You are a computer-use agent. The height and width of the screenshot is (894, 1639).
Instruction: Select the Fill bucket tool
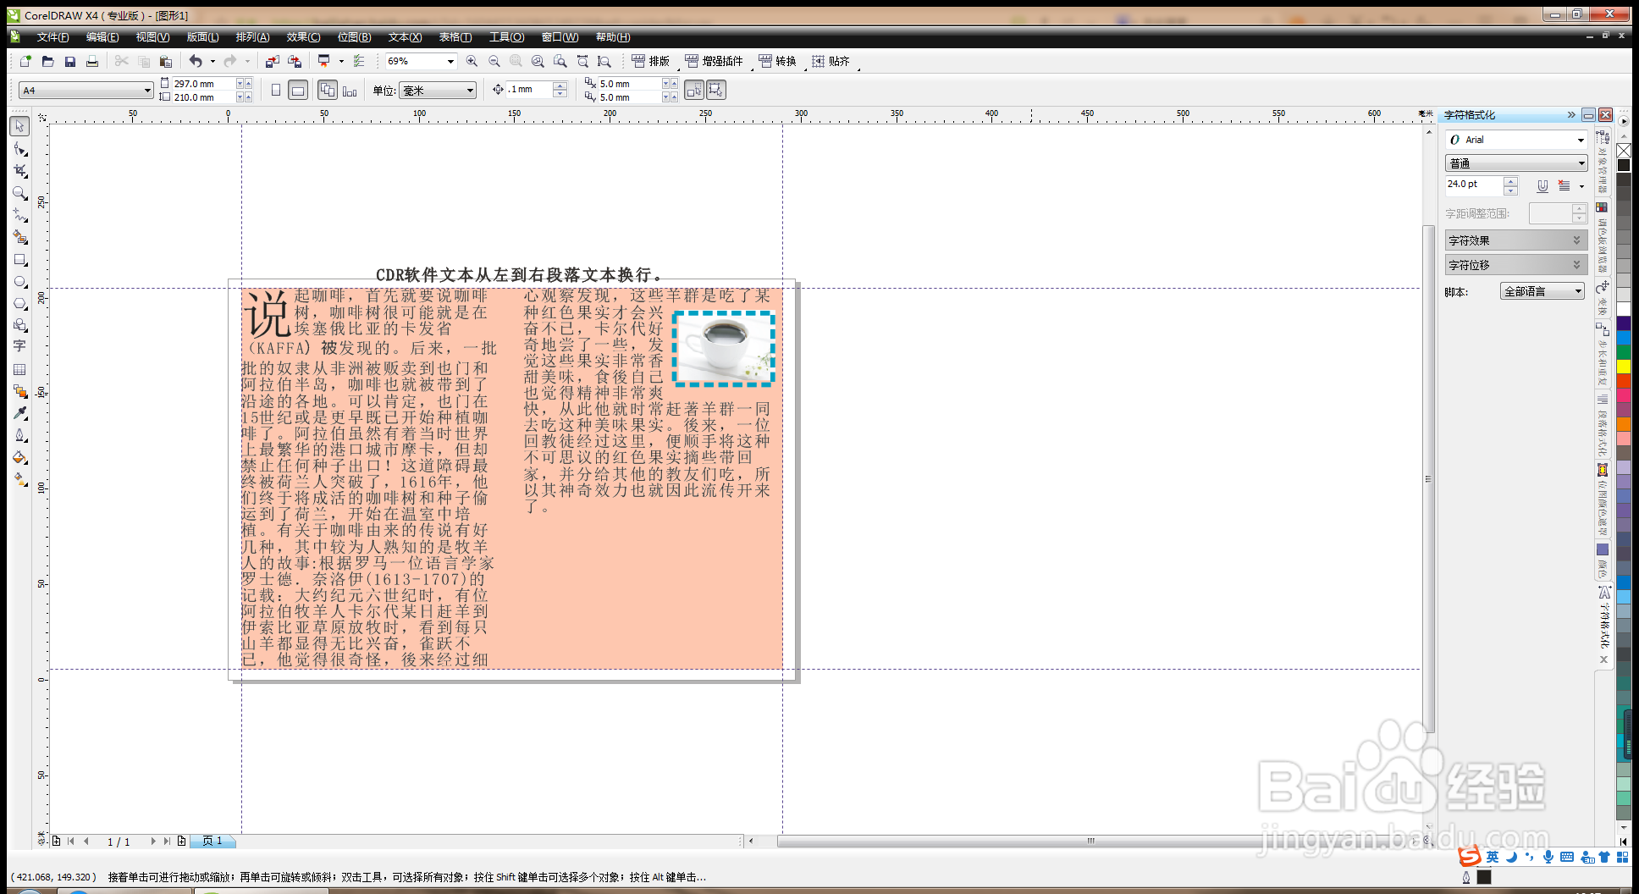point(19,457)
